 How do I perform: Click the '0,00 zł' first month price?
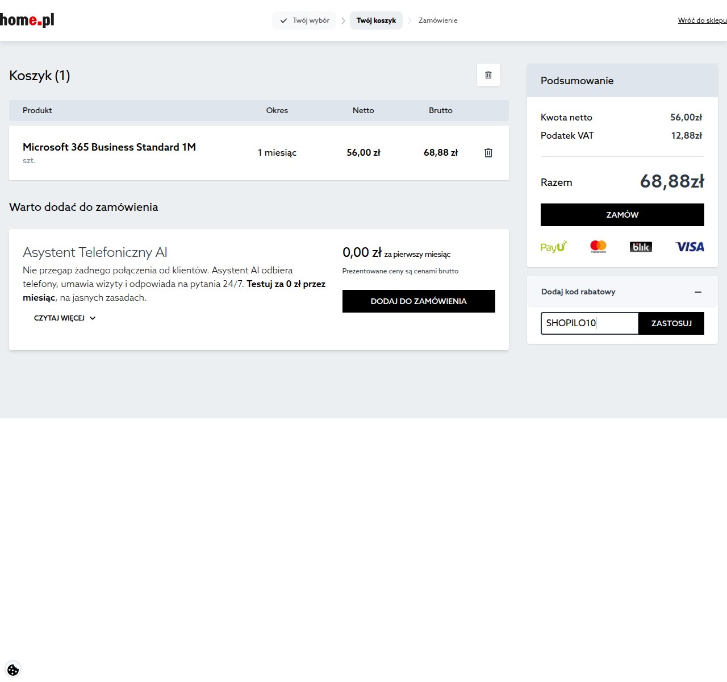362,252
